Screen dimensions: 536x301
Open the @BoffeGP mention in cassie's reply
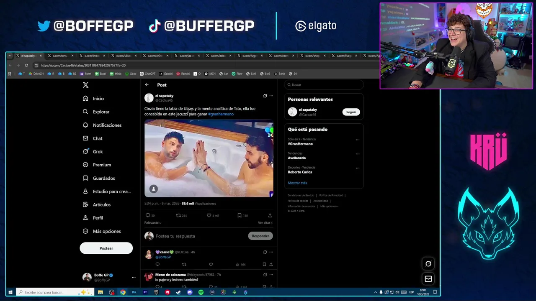point(163,257)
